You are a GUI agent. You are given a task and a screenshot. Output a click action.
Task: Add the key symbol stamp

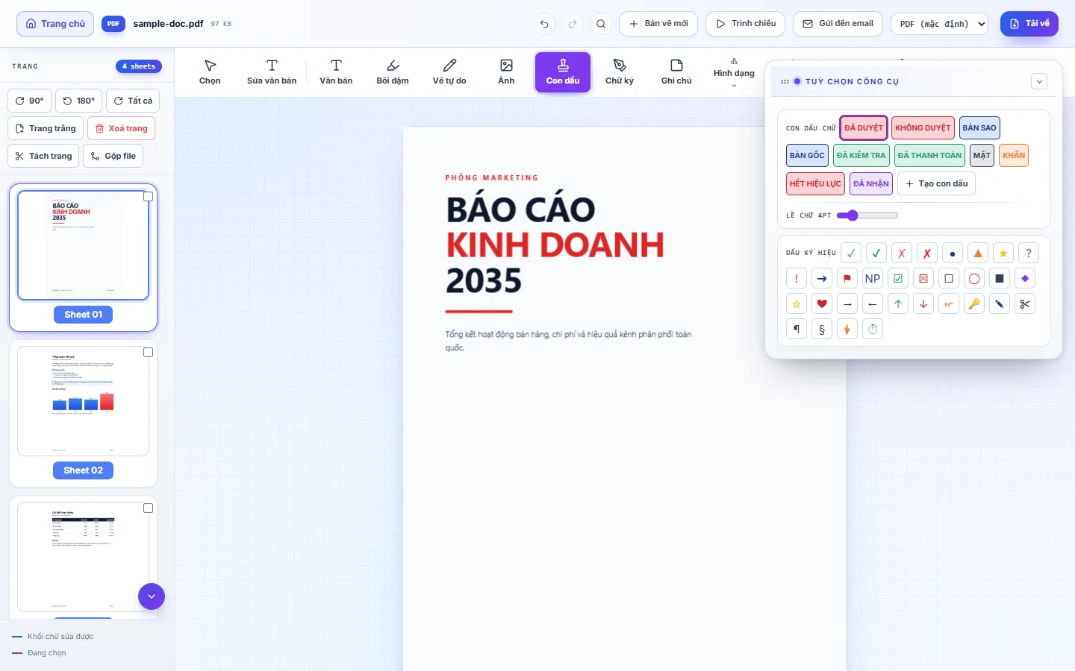(x=974, y=304)
